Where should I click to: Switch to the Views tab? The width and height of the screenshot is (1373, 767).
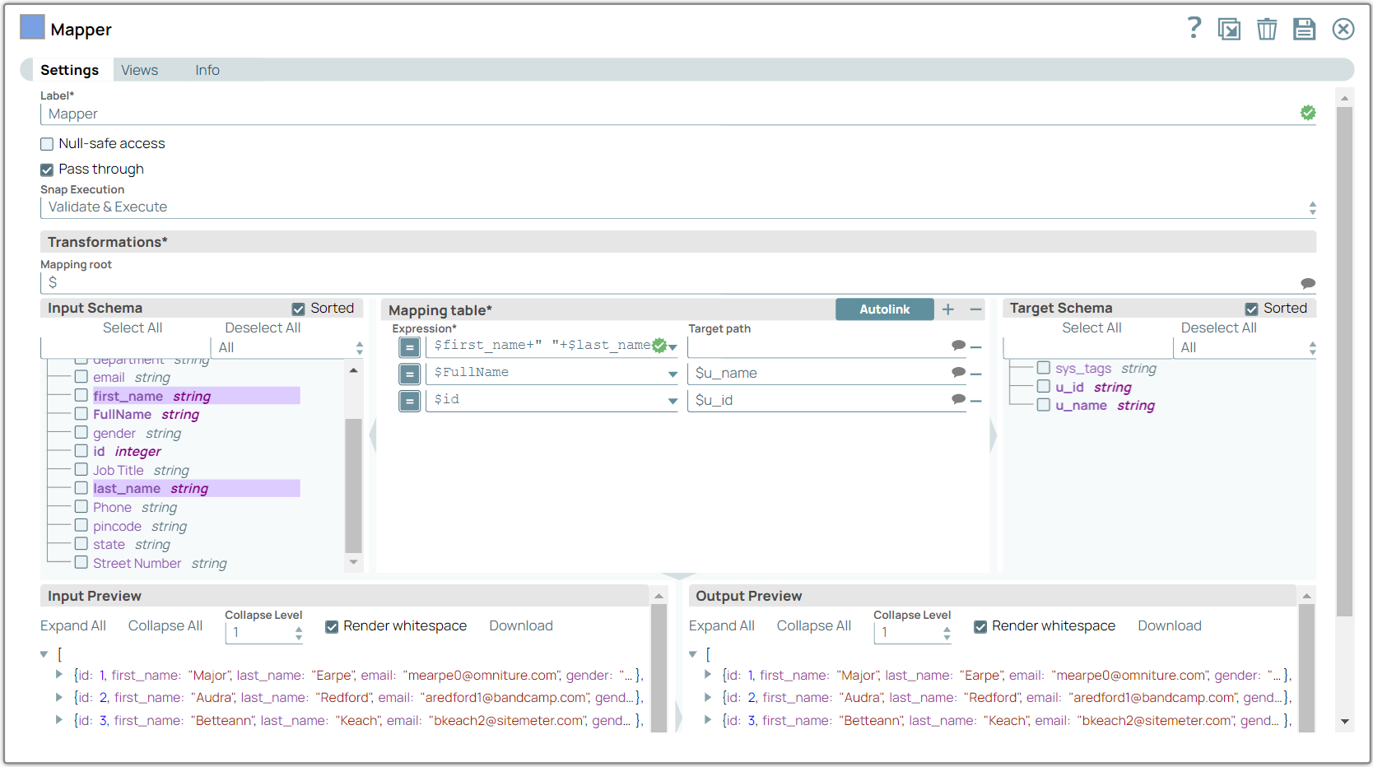click(x=139, y=70)
